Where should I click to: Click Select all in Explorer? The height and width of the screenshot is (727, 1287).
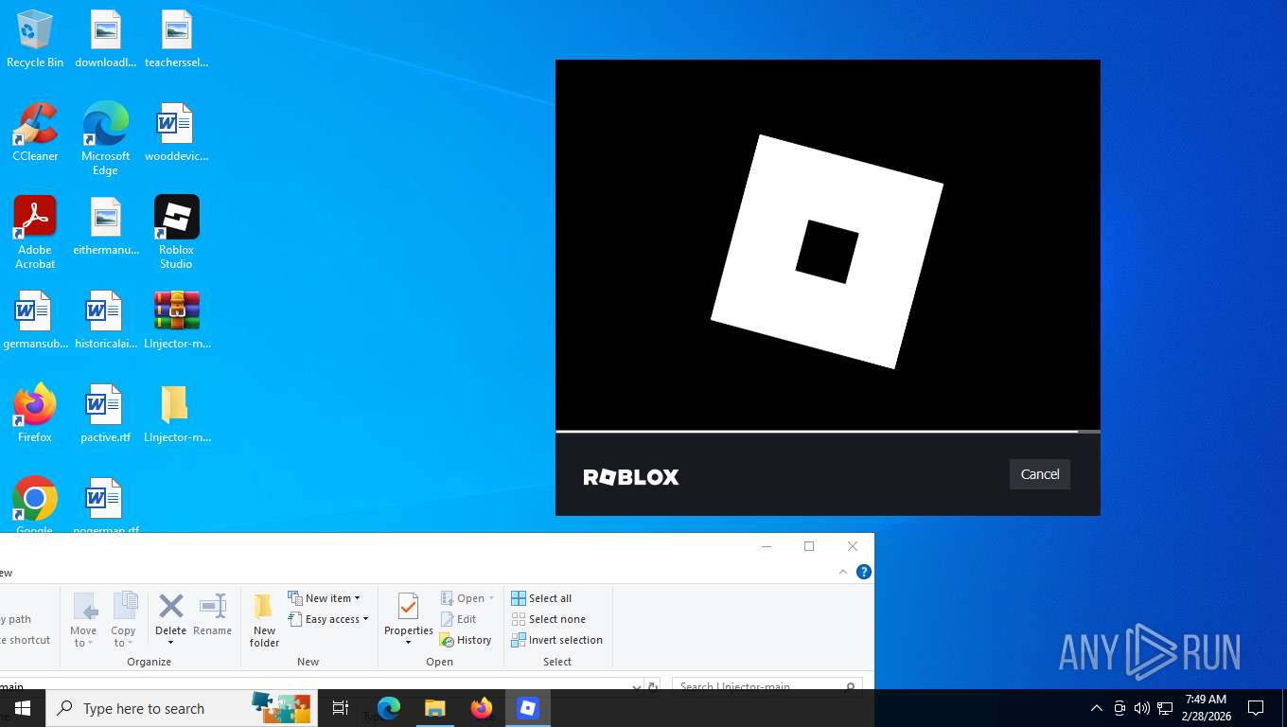pos(541,598)
